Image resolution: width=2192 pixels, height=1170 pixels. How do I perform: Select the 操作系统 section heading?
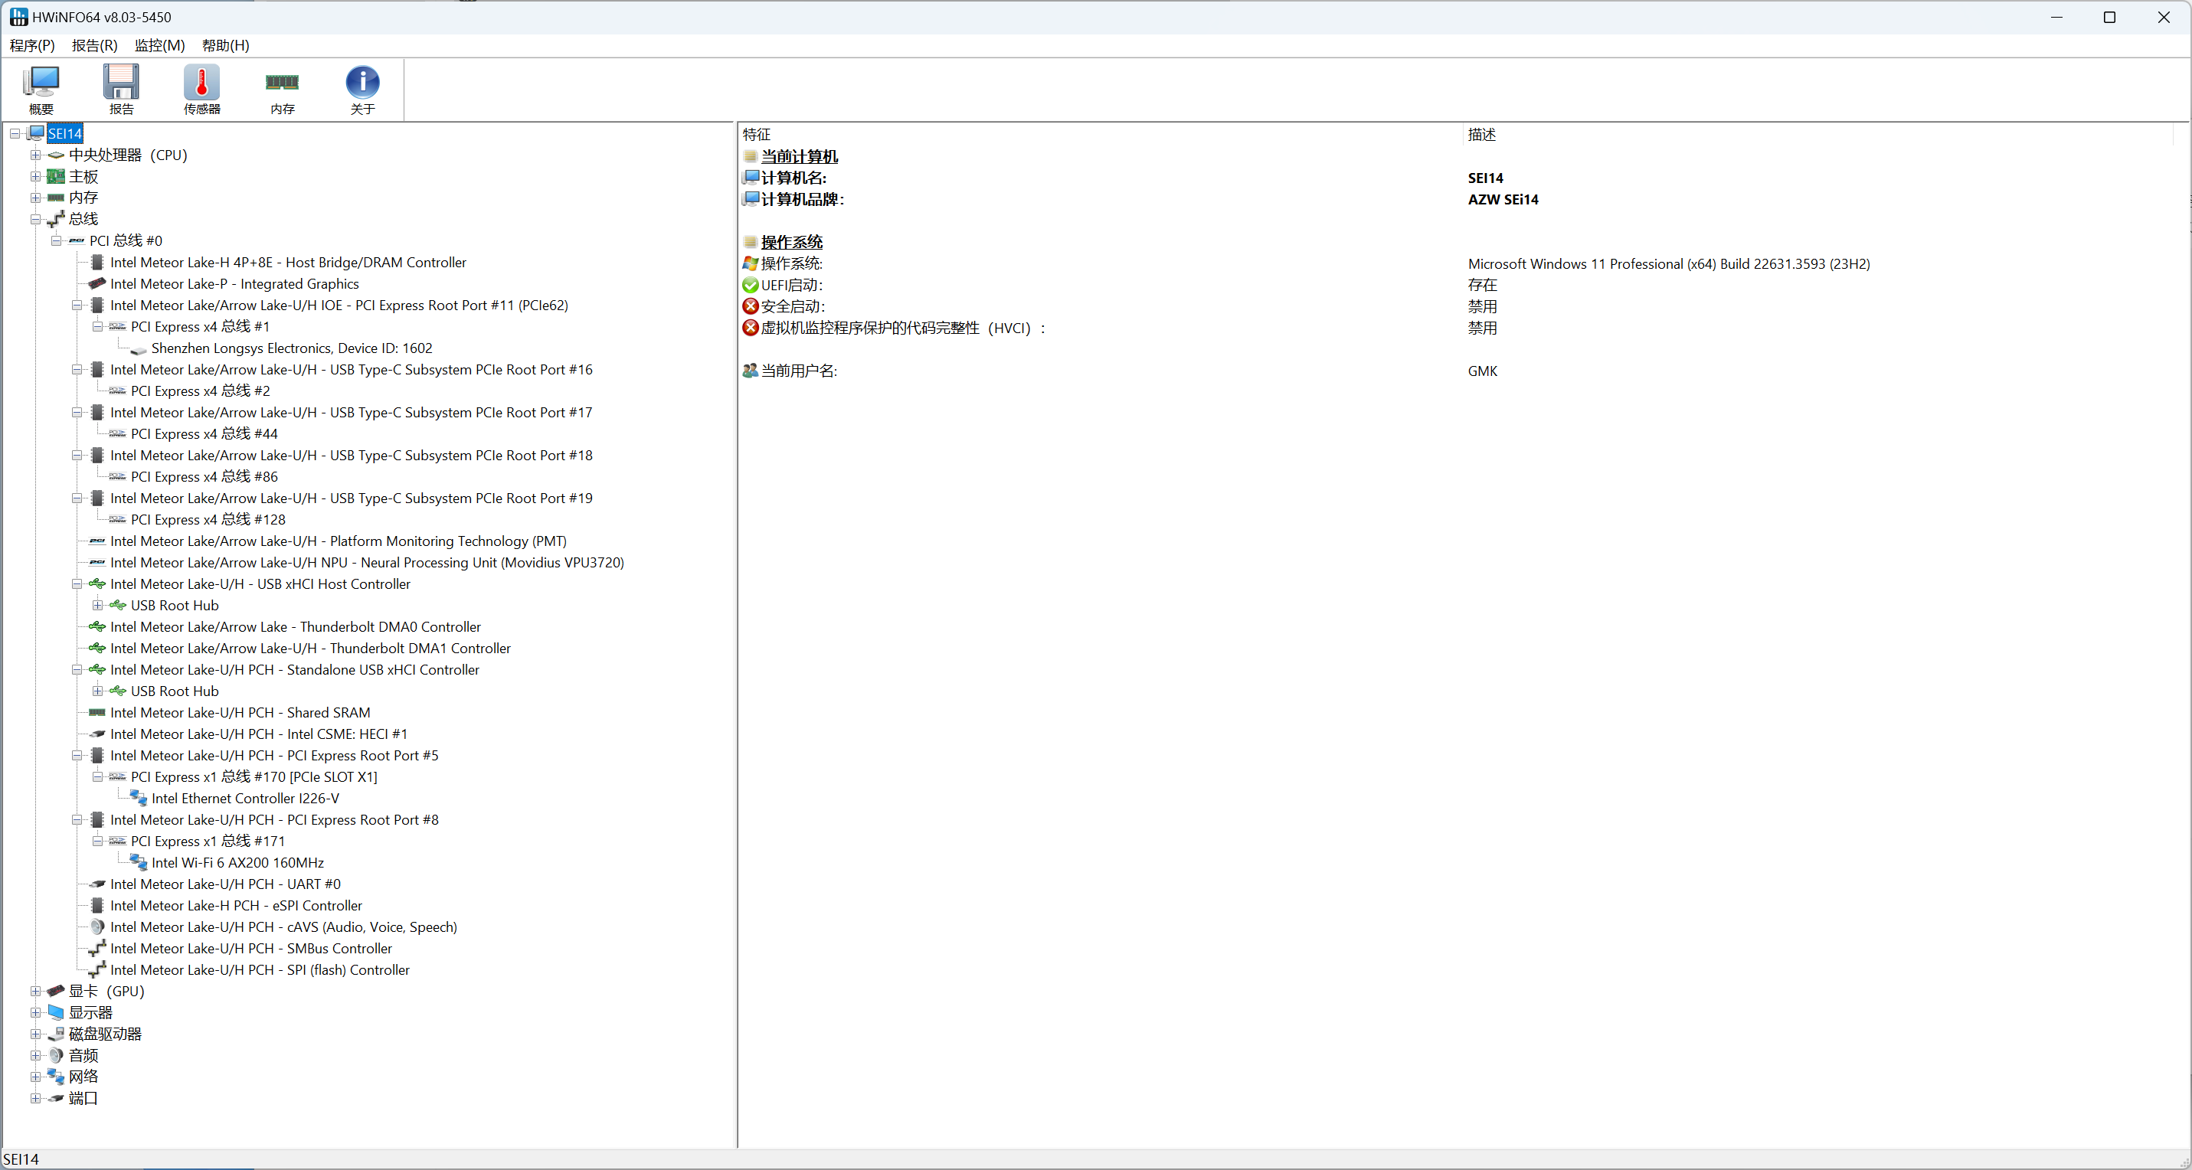click(x=790, y=242)
